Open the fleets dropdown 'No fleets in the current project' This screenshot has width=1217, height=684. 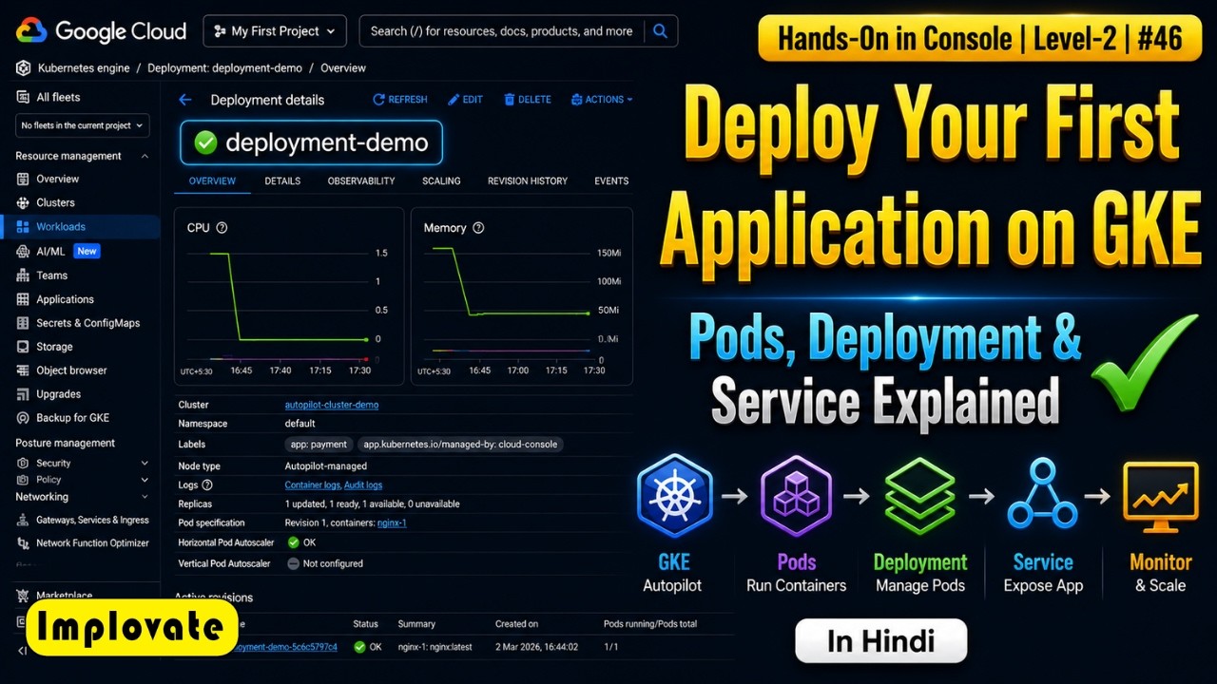point(84,125)
